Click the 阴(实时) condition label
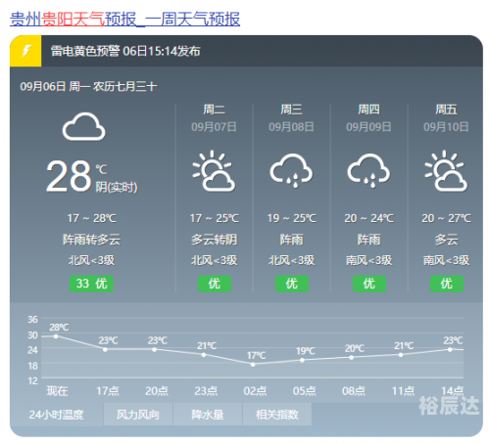The image size is (490, 443). coord(117,187)
